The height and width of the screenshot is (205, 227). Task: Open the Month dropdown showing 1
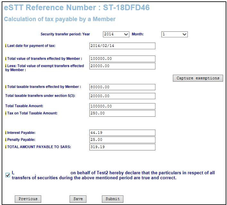174,34
